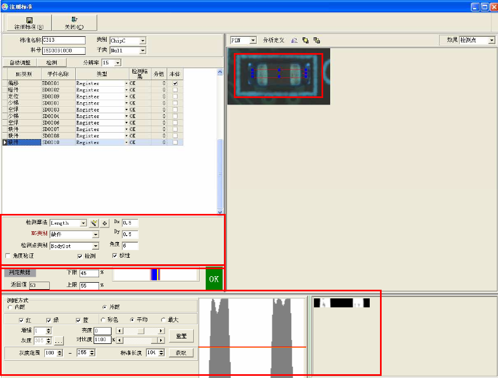This screenshot has width=498, height=378.
Task: Toggle the 角度验证 checkbox
Action: (x=8, y=256)
